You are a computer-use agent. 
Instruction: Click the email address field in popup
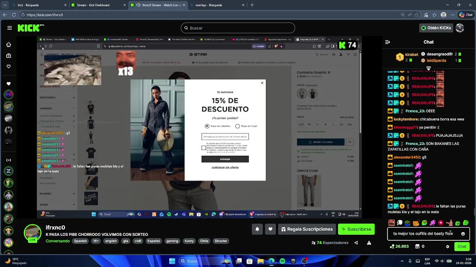coord(225,137)
